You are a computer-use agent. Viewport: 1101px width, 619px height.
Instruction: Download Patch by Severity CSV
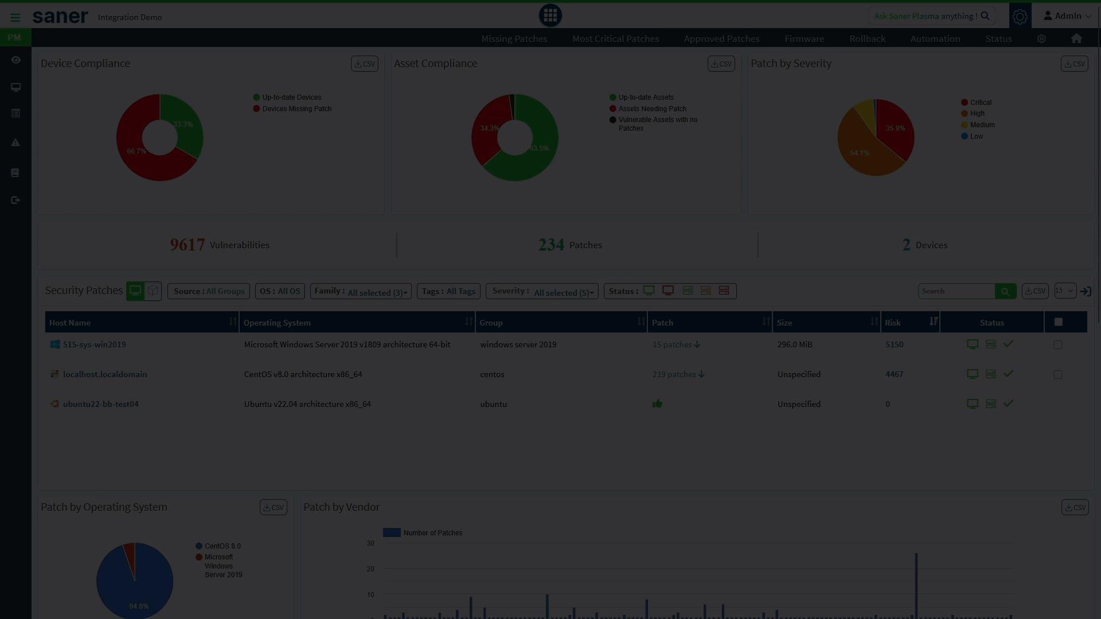(1074, 64)
